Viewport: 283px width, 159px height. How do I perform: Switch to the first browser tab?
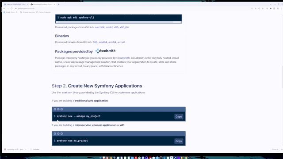coord(16,4)
